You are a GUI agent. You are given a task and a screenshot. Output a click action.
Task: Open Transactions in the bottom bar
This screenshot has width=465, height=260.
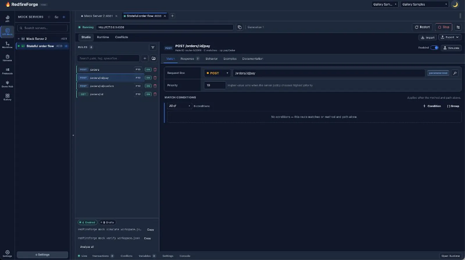tap(103, 256)
